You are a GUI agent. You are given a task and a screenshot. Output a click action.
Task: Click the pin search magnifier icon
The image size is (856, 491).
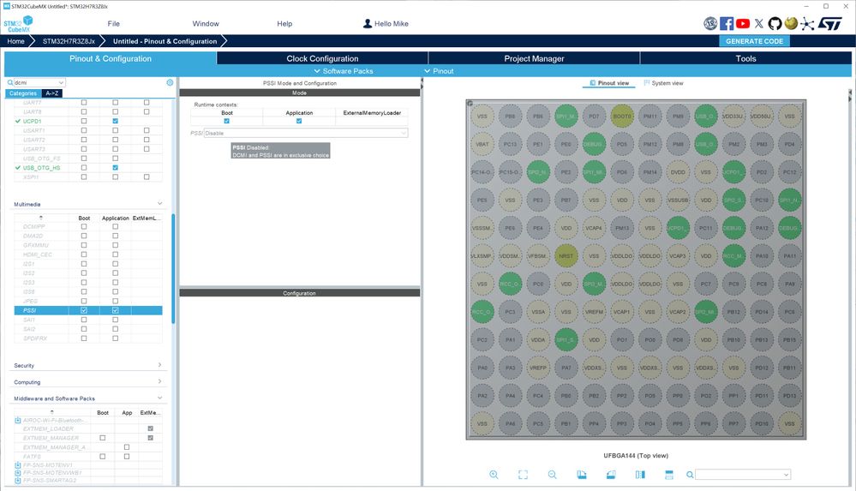point(690,475)
